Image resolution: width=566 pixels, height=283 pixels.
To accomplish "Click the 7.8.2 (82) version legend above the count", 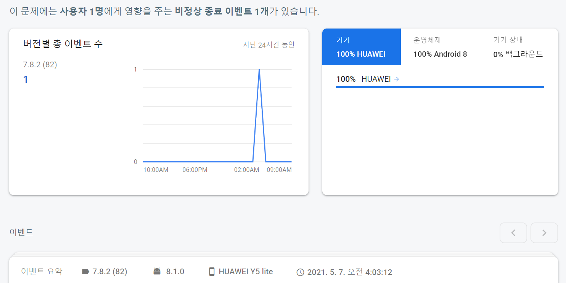I will (40, 65).
